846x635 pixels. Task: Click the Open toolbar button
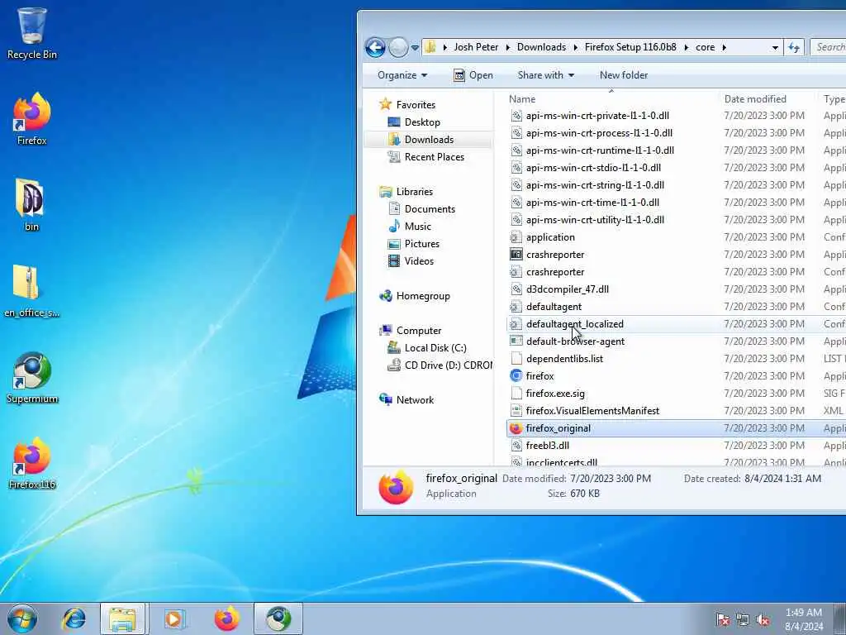click(473, 75)
